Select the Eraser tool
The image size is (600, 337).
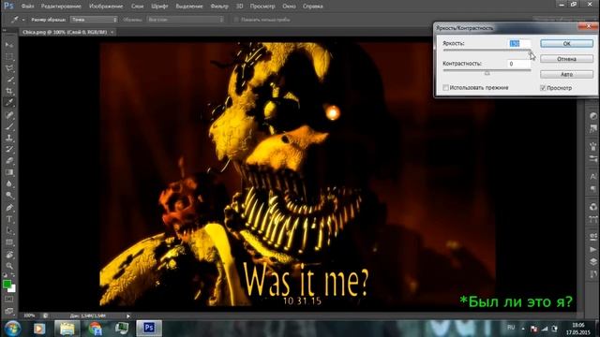[9, 160]
